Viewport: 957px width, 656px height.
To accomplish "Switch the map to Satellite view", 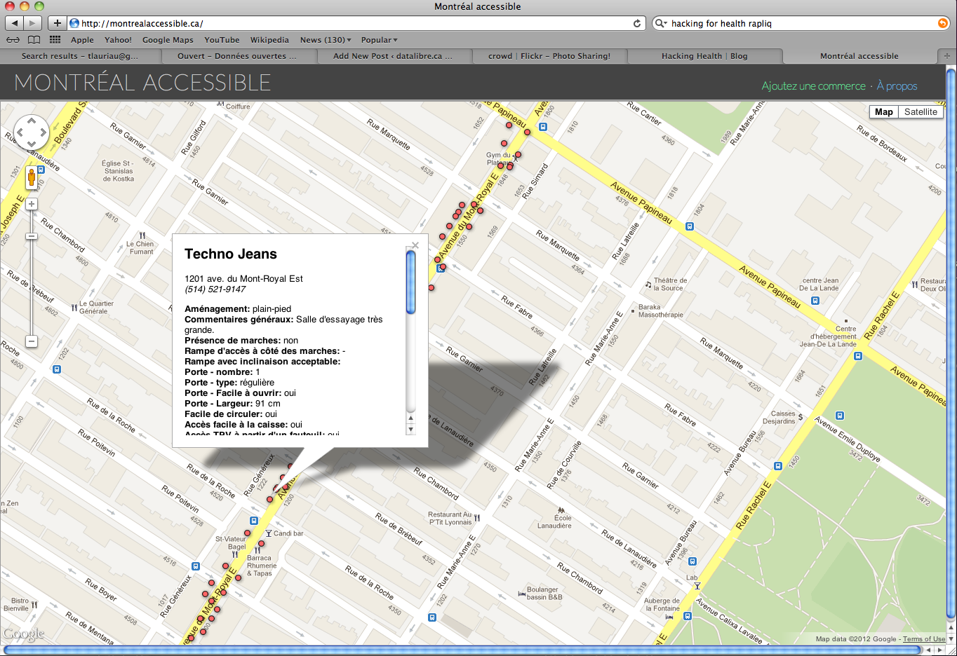I will click(x=921, y=112).
